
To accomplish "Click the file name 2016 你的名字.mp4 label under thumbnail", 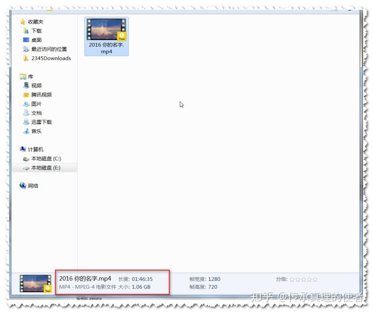I will click(x=106, y=48).
